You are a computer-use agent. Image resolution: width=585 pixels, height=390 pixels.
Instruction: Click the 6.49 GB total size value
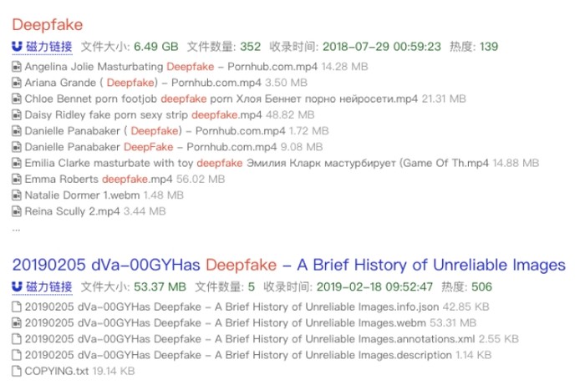click(156, 47)
